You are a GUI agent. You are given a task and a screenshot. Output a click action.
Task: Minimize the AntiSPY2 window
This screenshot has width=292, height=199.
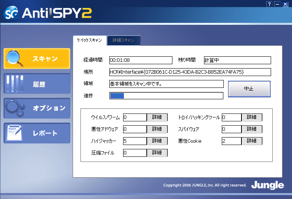(277, 4)
